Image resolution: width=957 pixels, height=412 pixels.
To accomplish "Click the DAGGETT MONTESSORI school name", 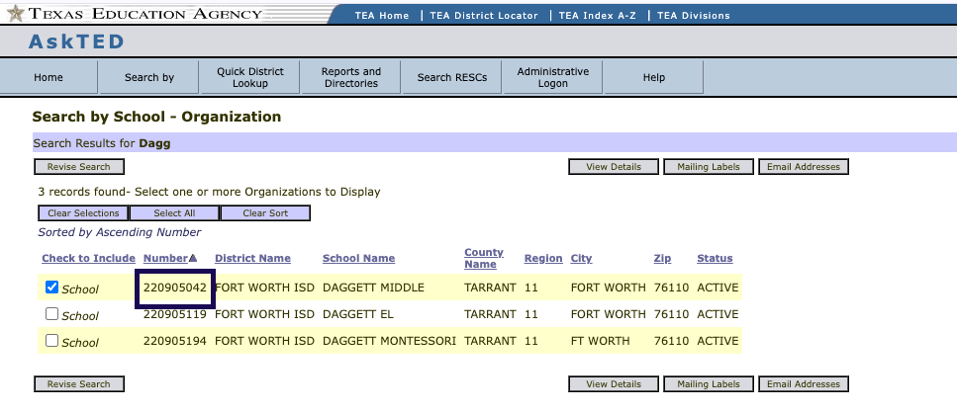I will pyautogui.click(x=389, y=341).
